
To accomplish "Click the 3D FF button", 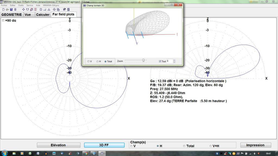I will pyautogui.click(x=104, y=145).
